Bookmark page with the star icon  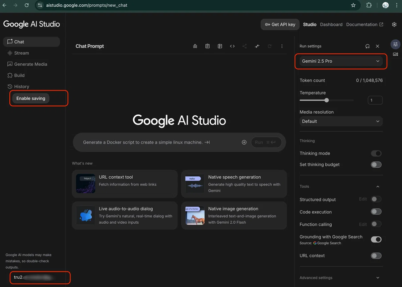pos(353,5)
